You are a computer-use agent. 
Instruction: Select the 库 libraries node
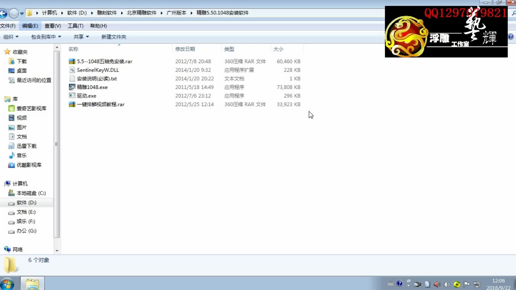[x=11, y=99]
